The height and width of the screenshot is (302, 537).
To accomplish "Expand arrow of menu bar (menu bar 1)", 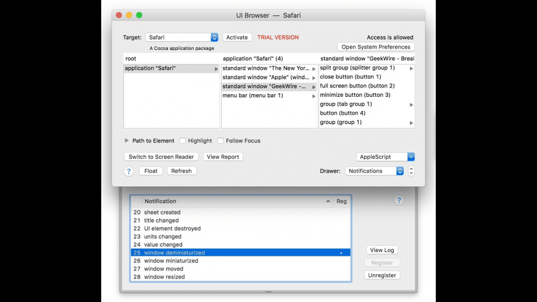I will (314, 96).
